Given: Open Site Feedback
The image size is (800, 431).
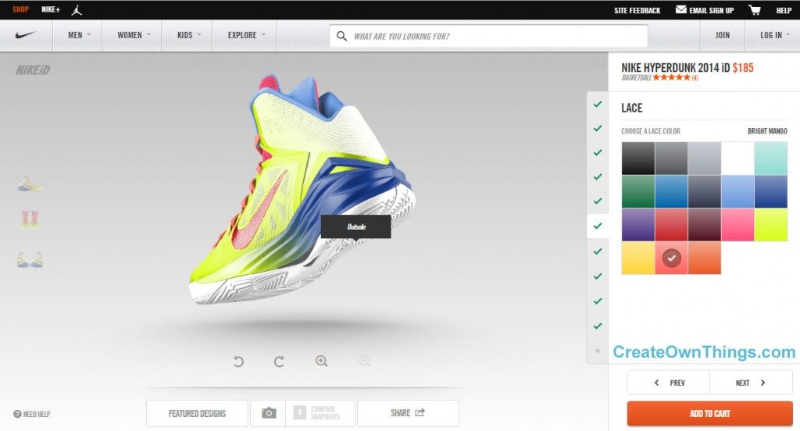Looking at the screenshot, I should pyautogui.click(x=637, y=10).
